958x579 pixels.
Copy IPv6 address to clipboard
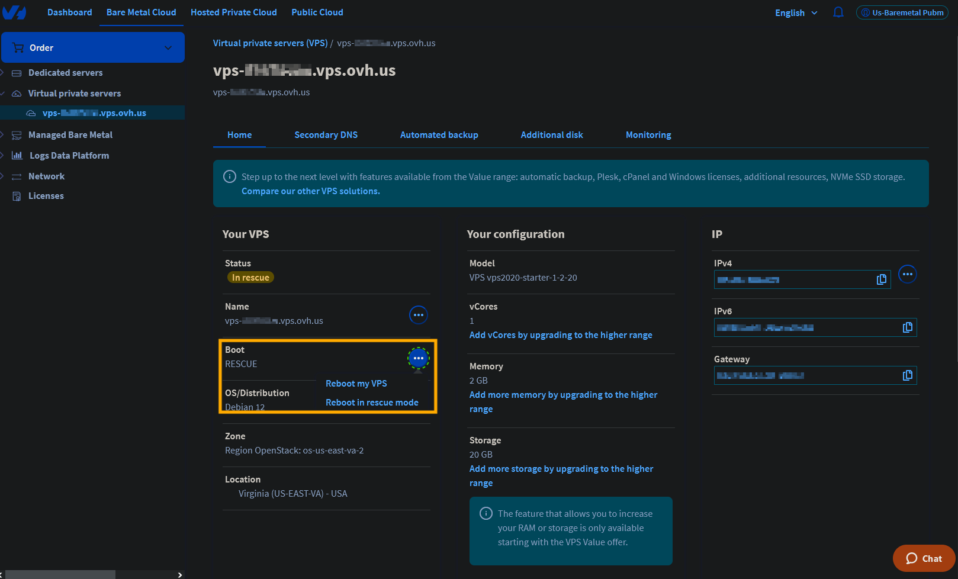908,327
